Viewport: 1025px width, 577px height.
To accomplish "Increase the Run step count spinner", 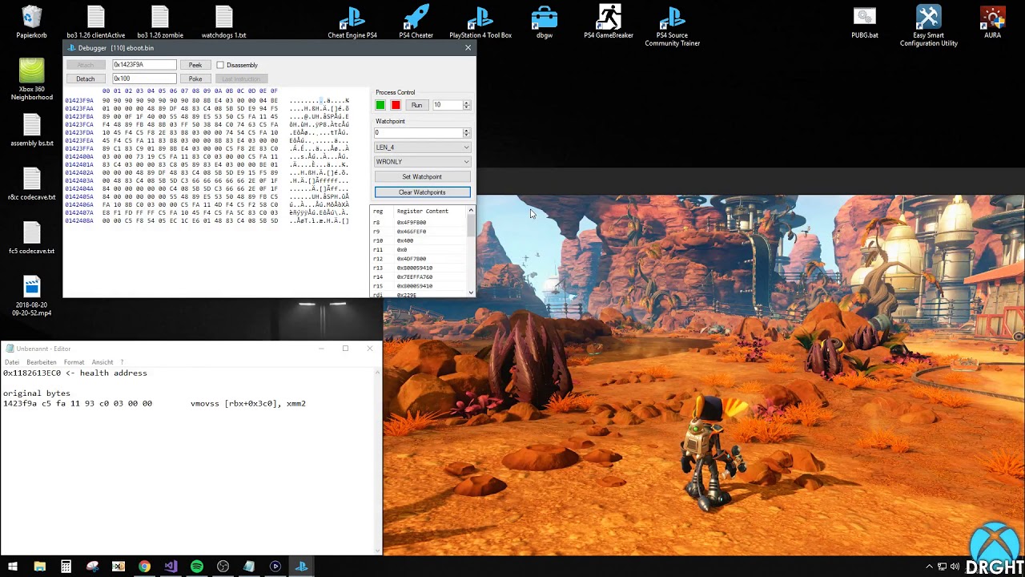I will pos(467,103).
